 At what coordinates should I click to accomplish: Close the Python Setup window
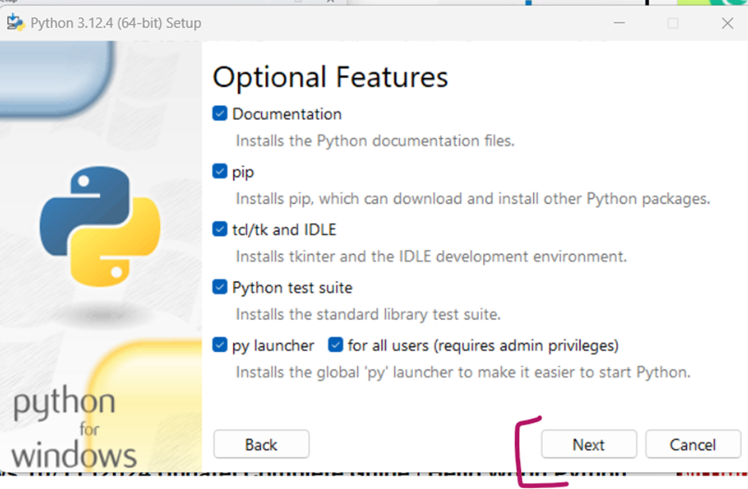click(x=727, y=23)
